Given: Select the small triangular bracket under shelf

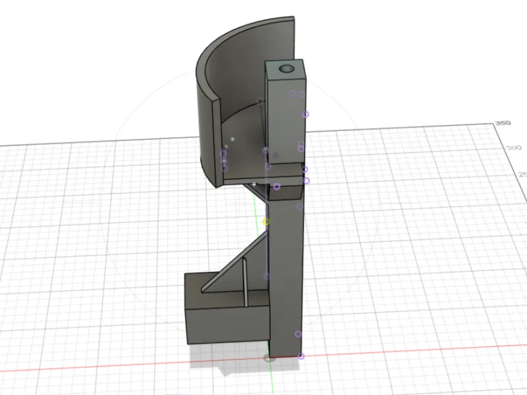Looking at the screenshot, I should coord(258,192).
